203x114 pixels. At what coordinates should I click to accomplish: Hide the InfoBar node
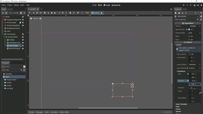click(x=23, y=40)
